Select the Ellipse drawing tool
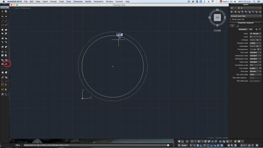Image resolution: width=263 pixels, height=148 pixels. 2,34
